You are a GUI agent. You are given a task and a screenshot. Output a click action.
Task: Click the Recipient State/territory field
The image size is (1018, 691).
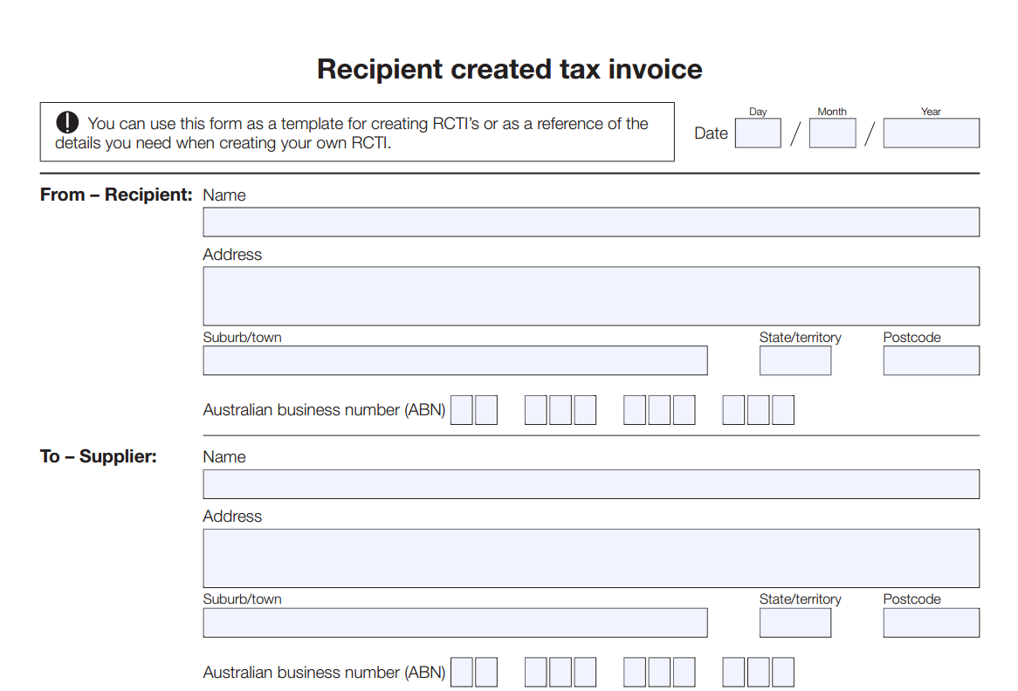(x=795, y=360)
